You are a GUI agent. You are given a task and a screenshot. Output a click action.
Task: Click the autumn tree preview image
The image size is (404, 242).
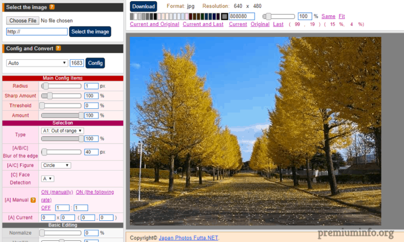click(x=255, y=131)
